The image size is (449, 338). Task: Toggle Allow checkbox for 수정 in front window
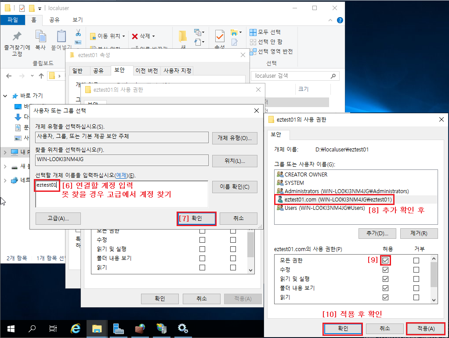[385, 270]
